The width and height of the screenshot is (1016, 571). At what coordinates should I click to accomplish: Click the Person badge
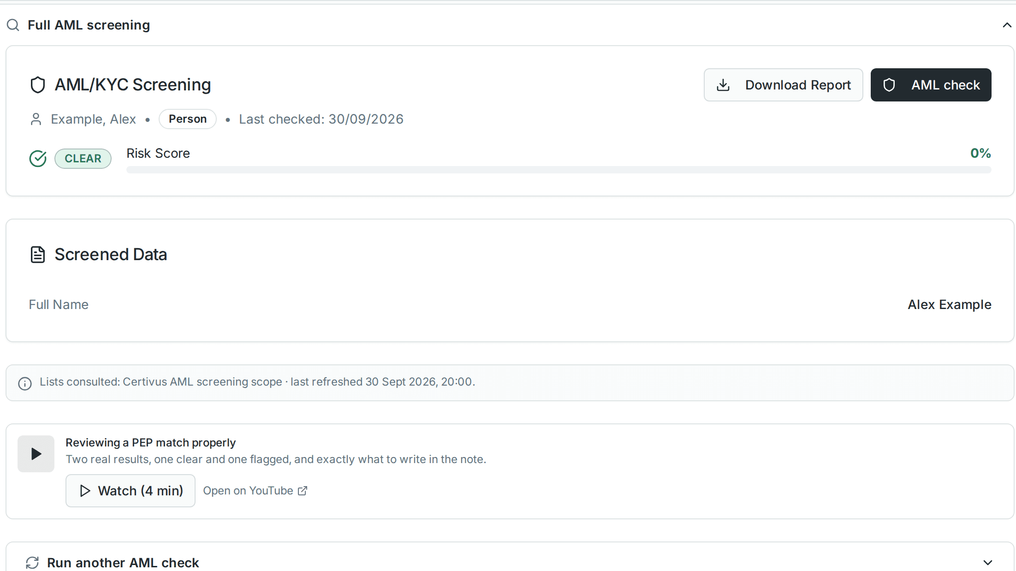(x=188, y=119)
